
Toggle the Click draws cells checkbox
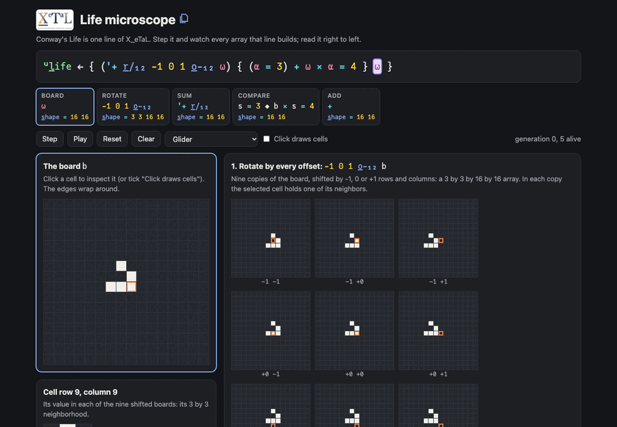tap(267, 139)
